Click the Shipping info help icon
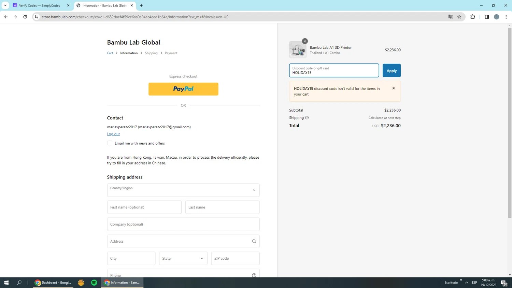Screen dimensions: 512x288 coord(307,118)
